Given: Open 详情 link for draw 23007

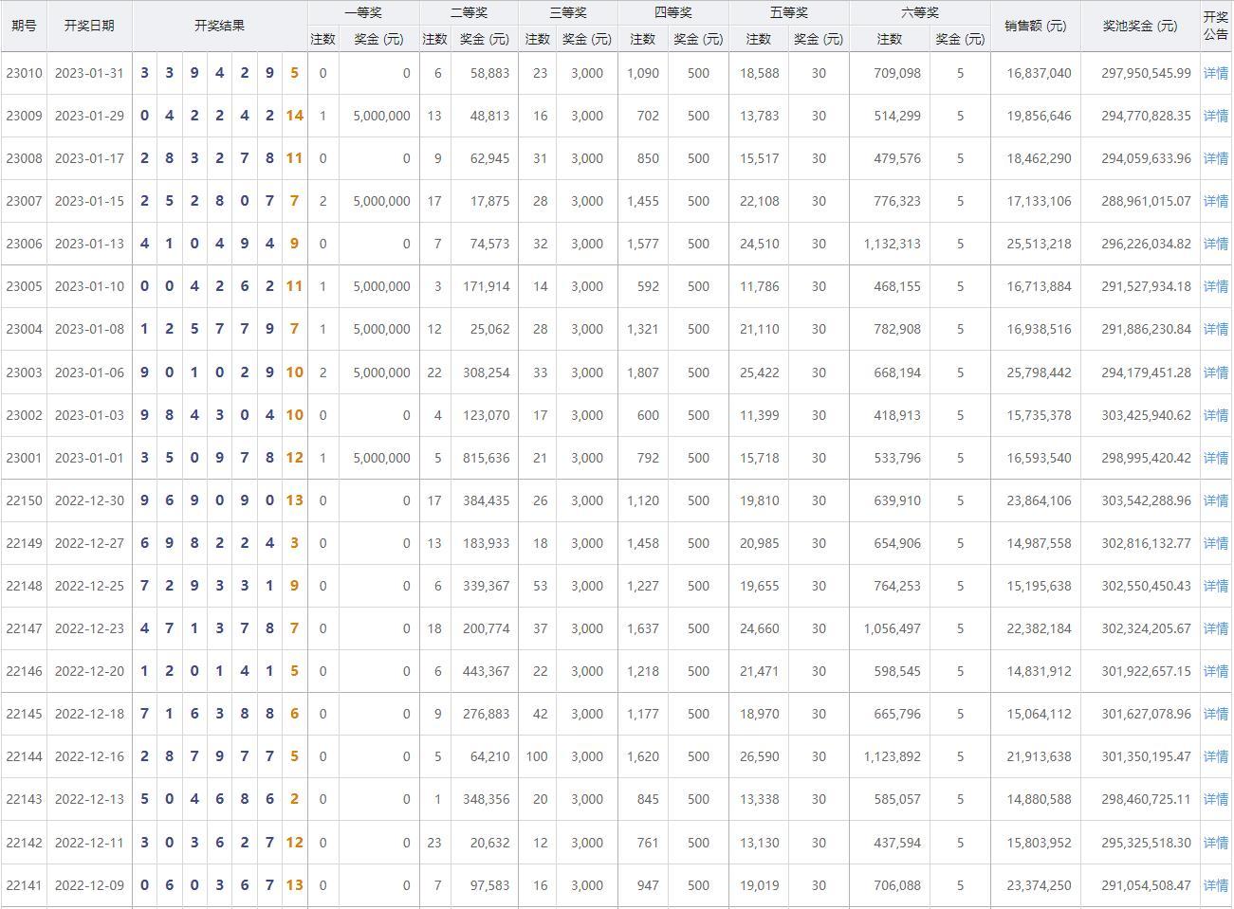Looking at the screenshot, I should pos(1215,201).
